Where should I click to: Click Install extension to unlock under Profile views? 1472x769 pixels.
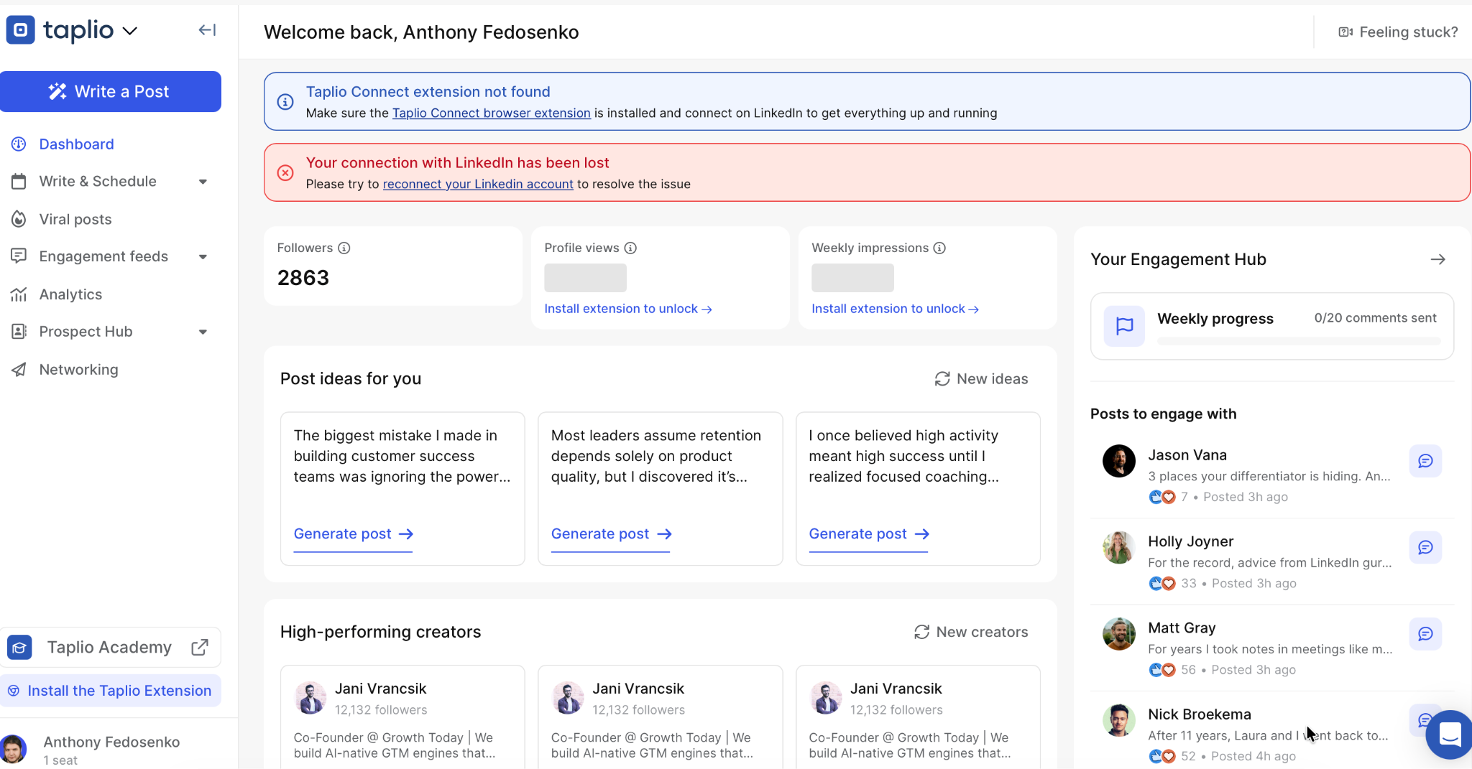pos(628,309)
